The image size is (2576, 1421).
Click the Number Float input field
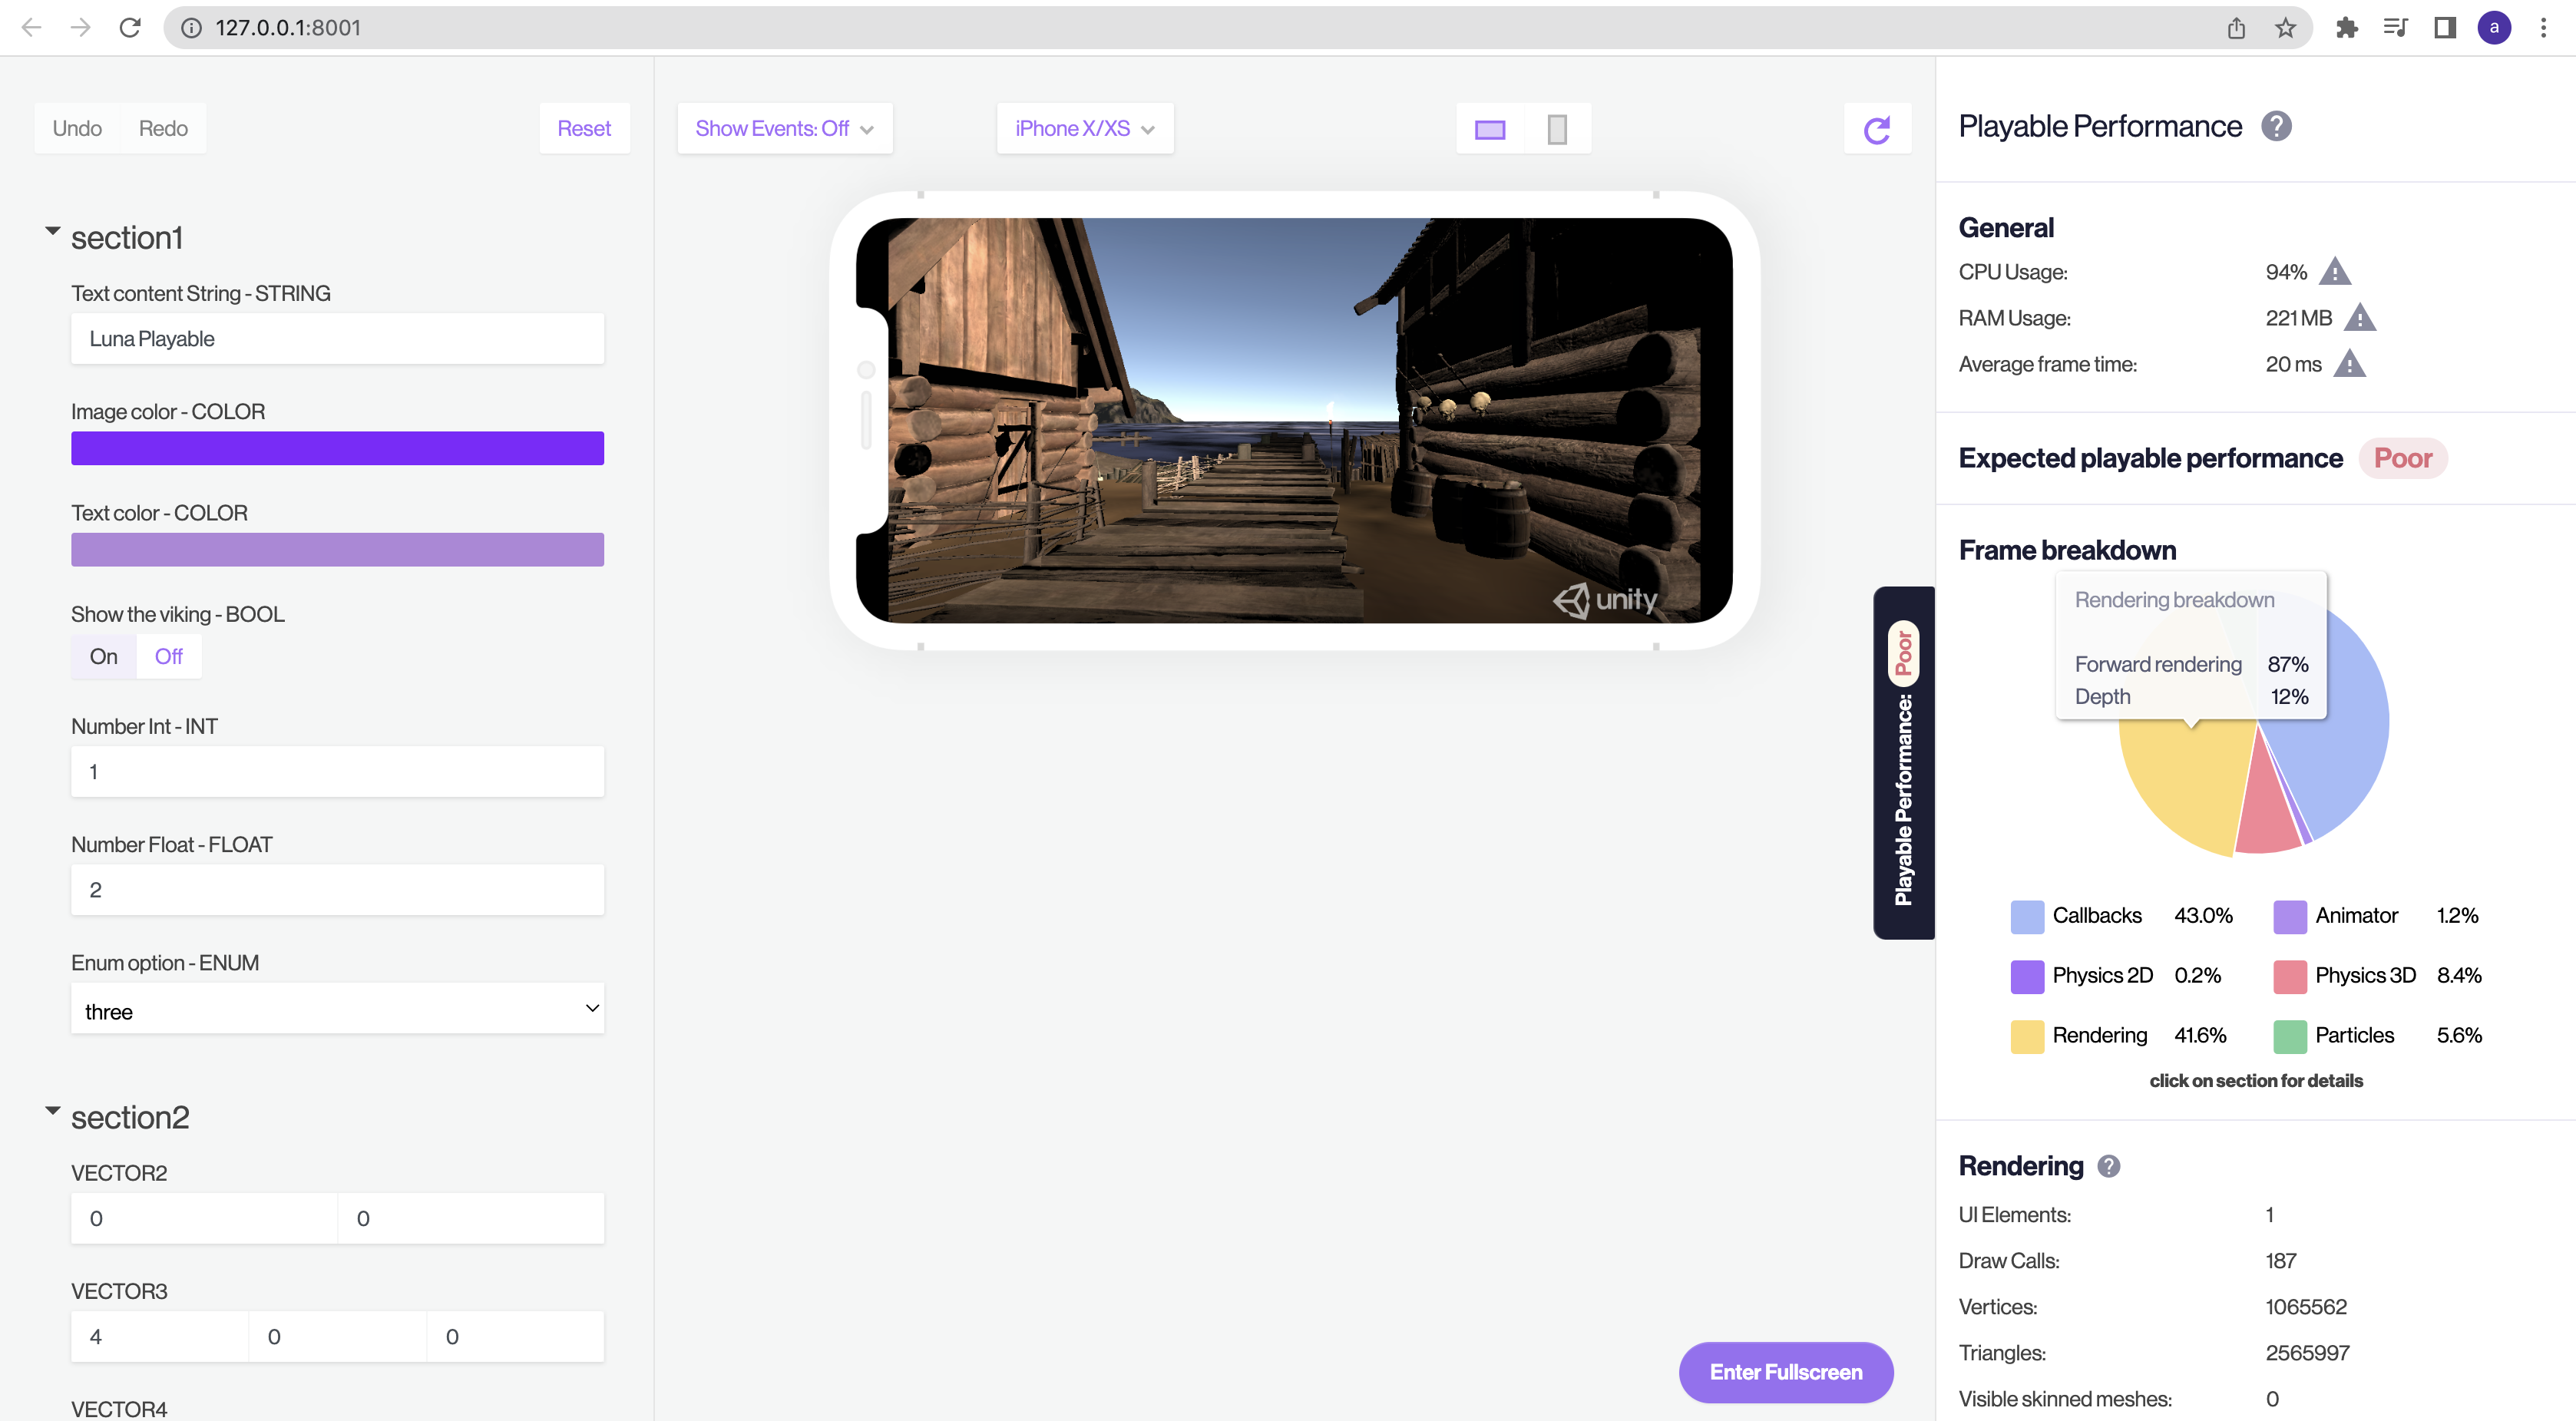click(x=337, y=889)
